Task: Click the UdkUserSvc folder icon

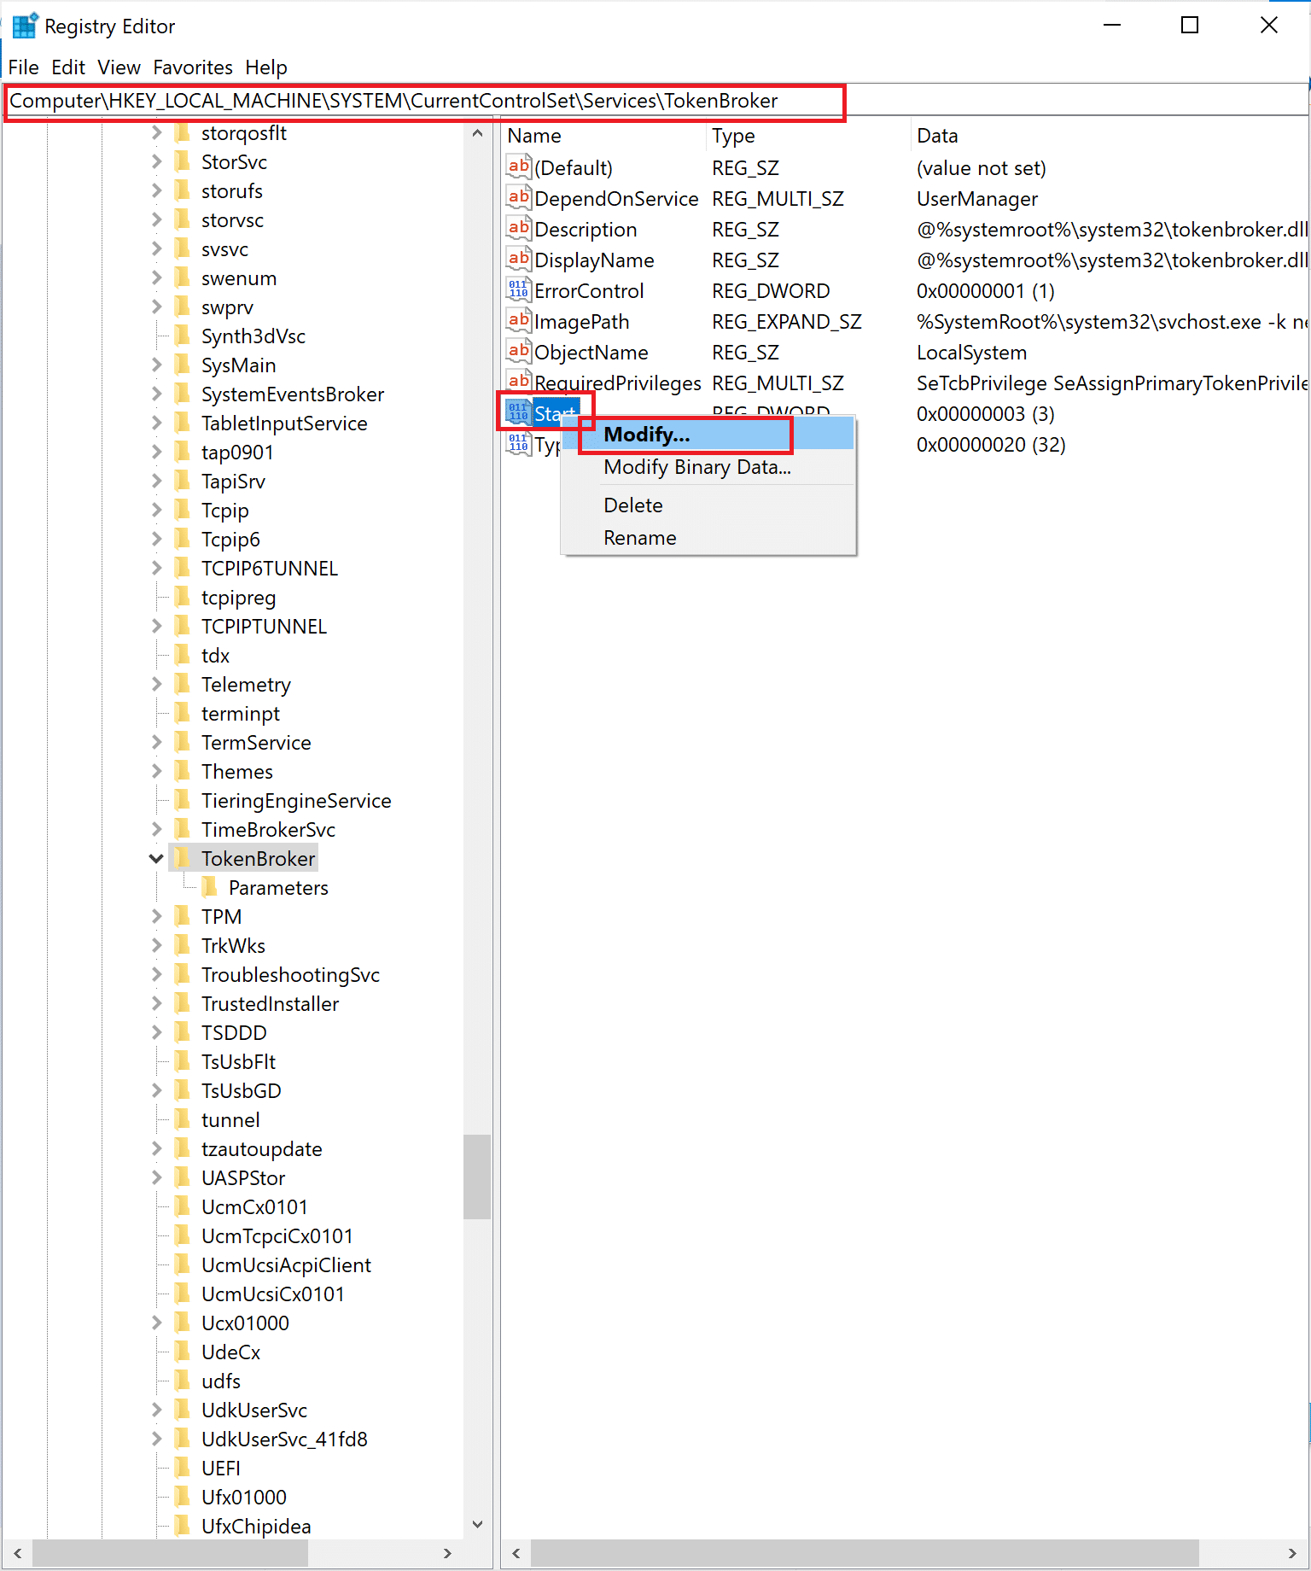Action: [x=183, y=1410]
